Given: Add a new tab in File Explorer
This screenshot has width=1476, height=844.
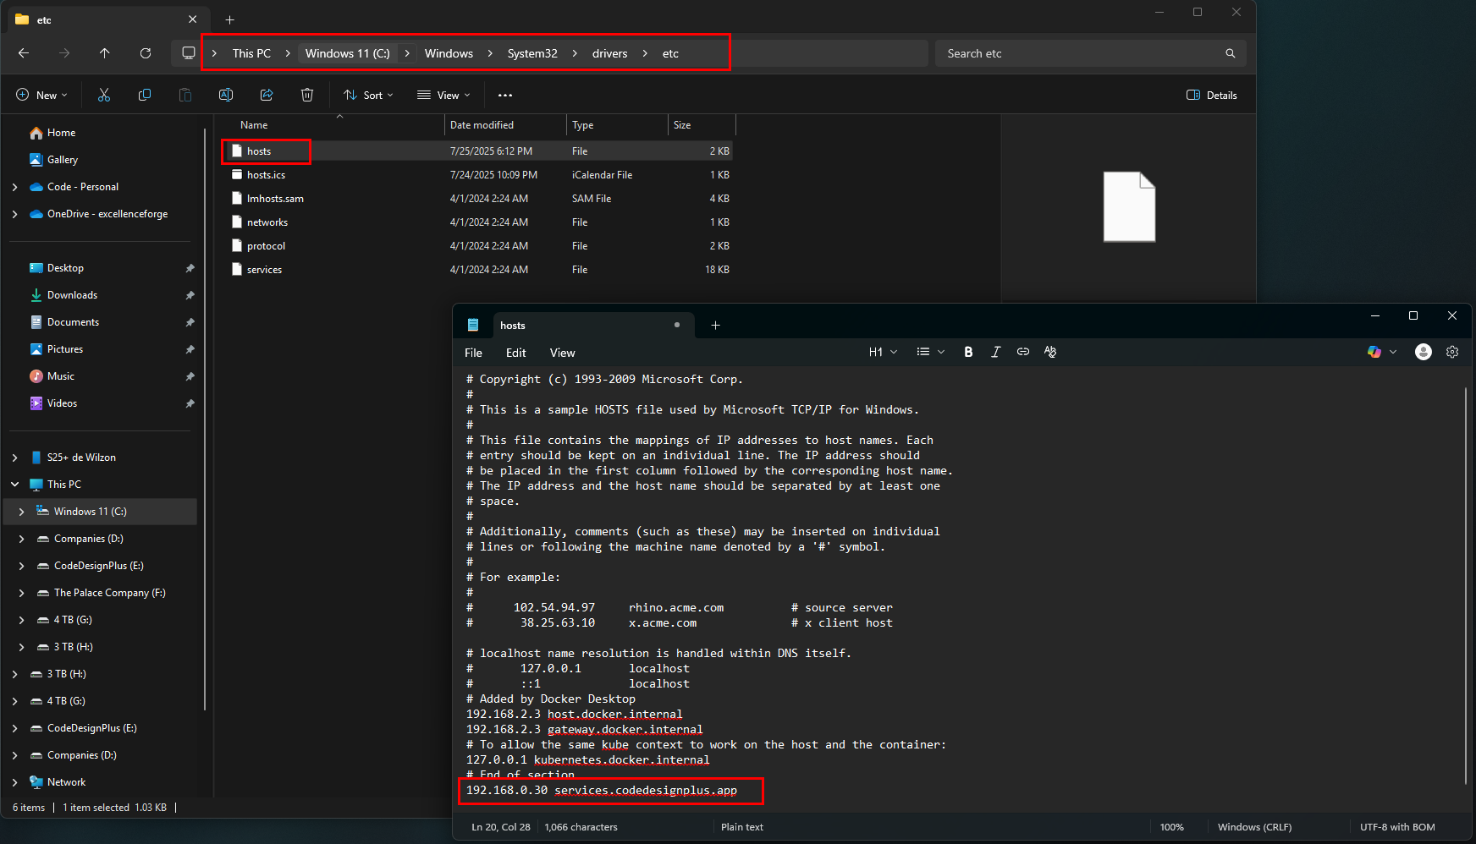Looking at the screenshot, I should pos(230,19).
